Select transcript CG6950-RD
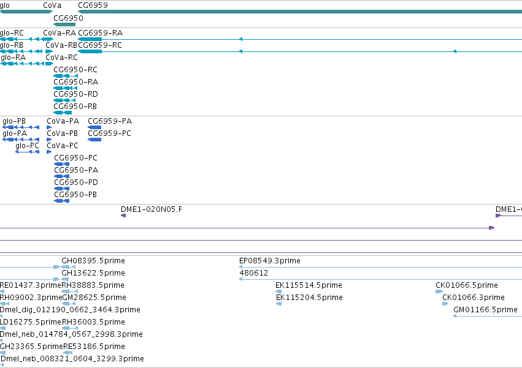This screenshot has width=522, height=368. [76, 94]
